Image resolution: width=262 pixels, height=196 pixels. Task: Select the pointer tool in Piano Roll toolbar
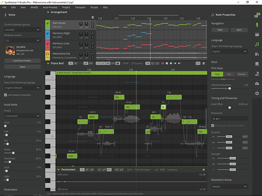pos(70,63)
